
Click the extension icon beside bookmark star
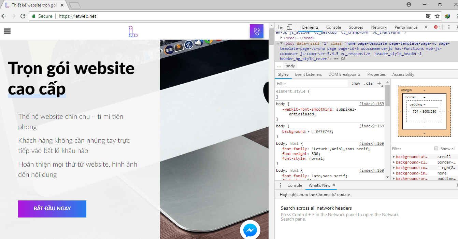click(447, 16)
